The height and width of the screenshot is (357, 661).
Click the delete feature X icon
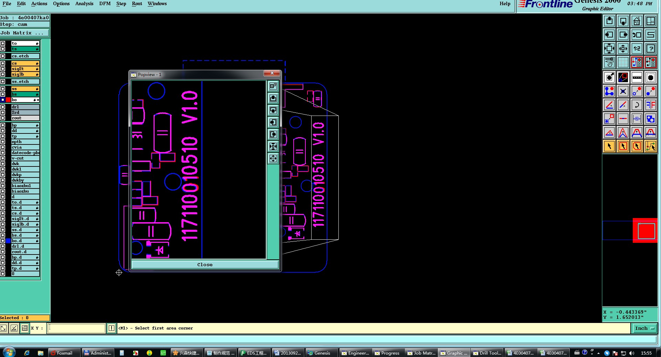coord(623,91)
